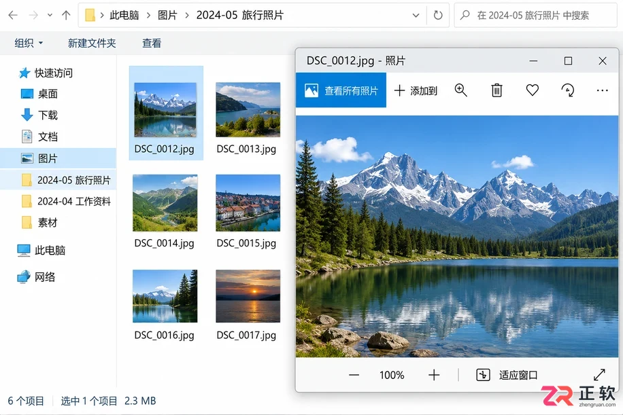Select the DSC_0012.jpg thumbnail in Explorer
This screenshot has height=415, width=623.
point(165,109)
